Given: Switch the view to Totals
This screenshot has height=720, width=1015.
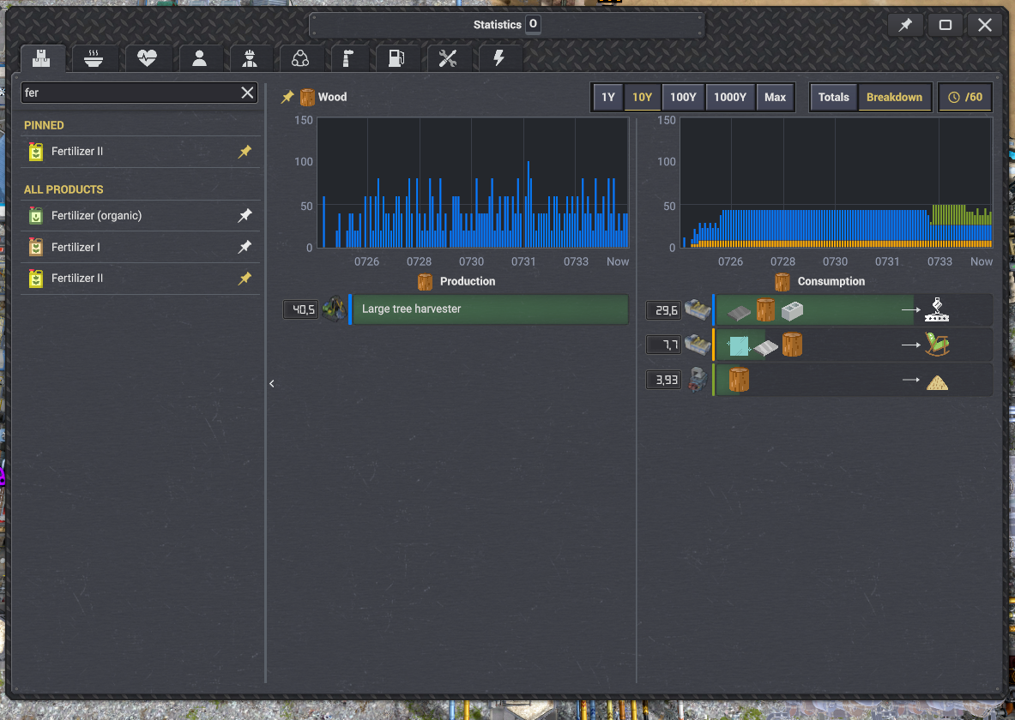Looking at the screenshot, I should pos(834,97).
